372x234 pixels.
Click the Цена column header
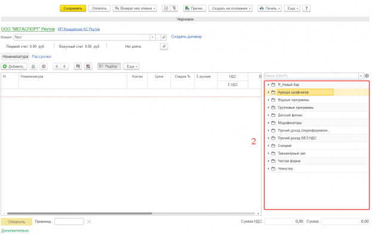159,81
